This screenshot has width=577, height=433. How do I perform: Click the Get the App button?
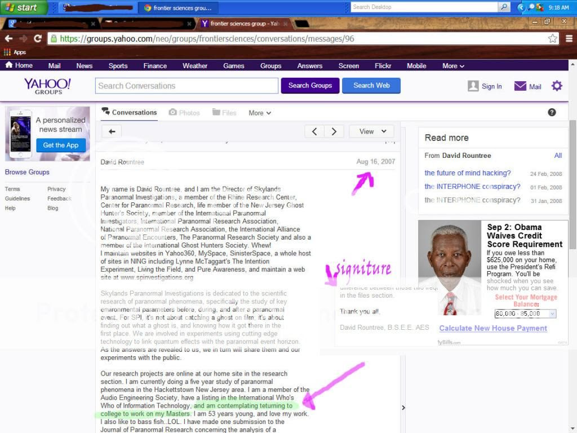(61, 145)
